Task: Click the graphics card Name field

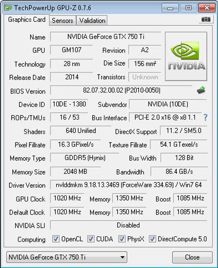Action: coord(106,37)
